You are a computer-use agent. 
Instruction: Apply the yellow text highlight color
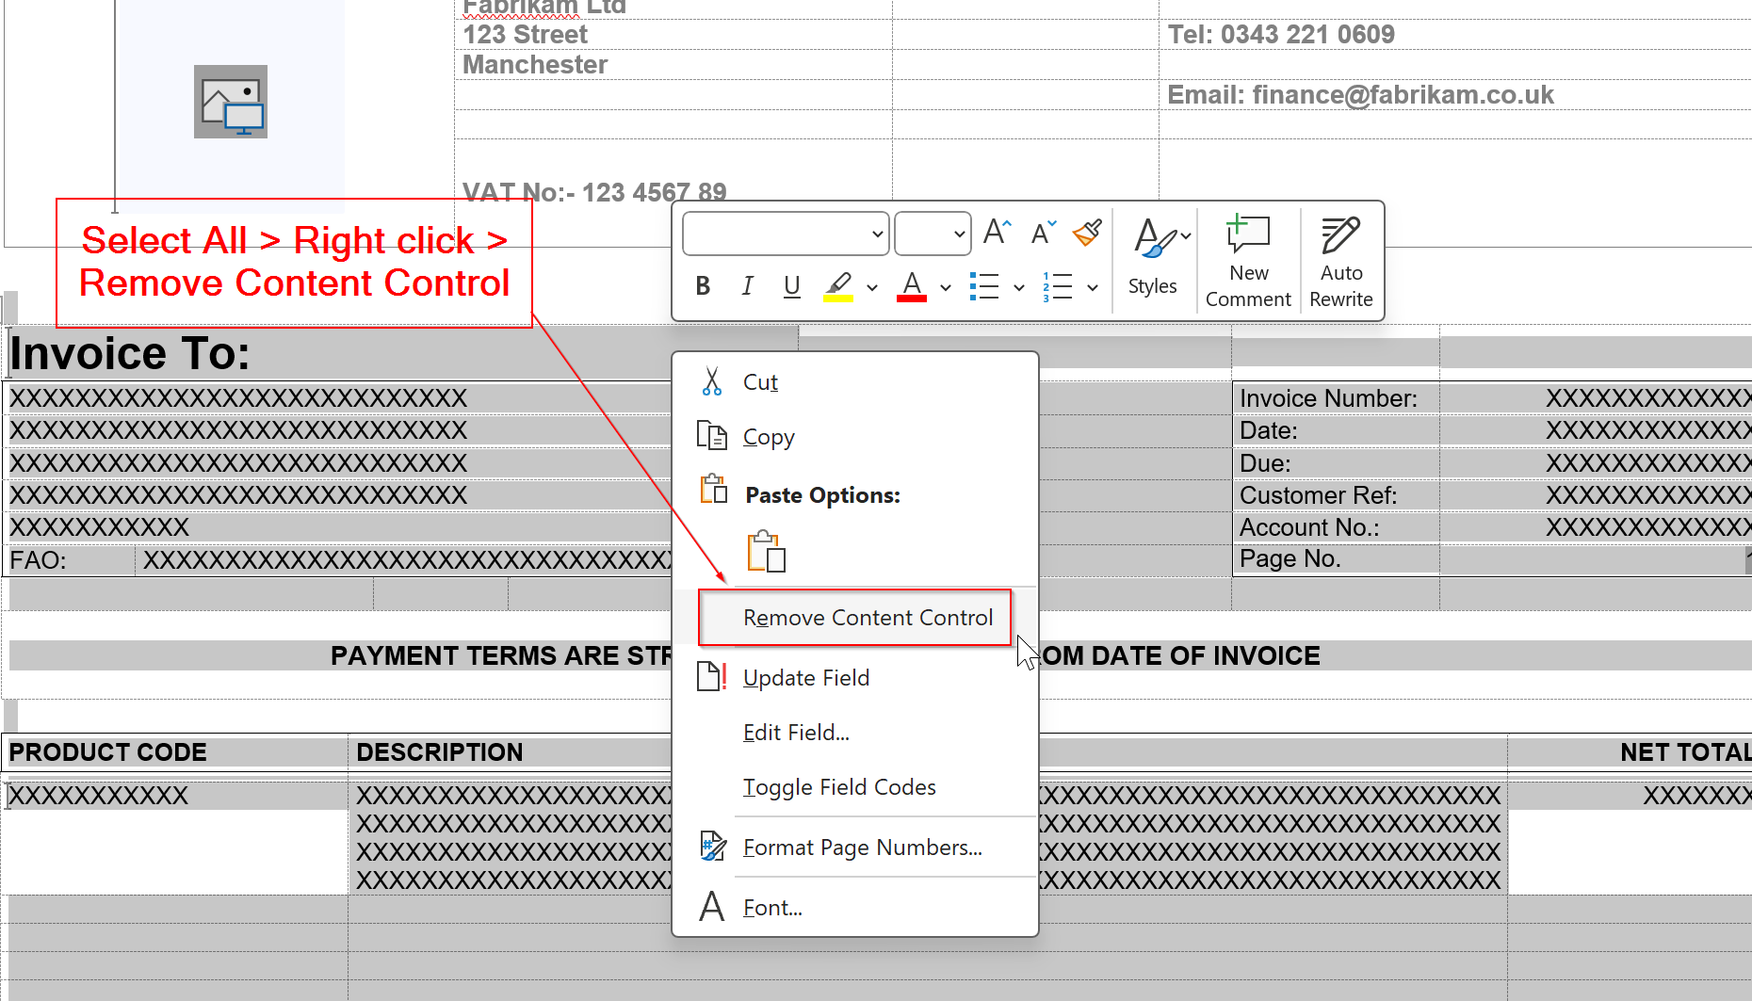[837, 286]
